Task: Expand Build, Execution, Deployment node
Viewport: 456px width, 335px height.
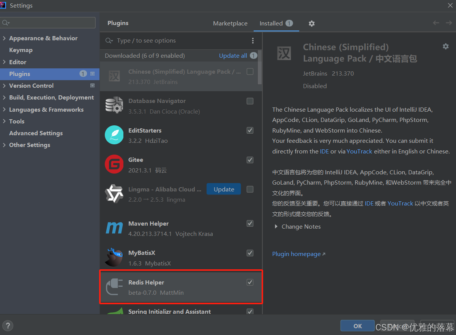Action: (x=4, y=98)
